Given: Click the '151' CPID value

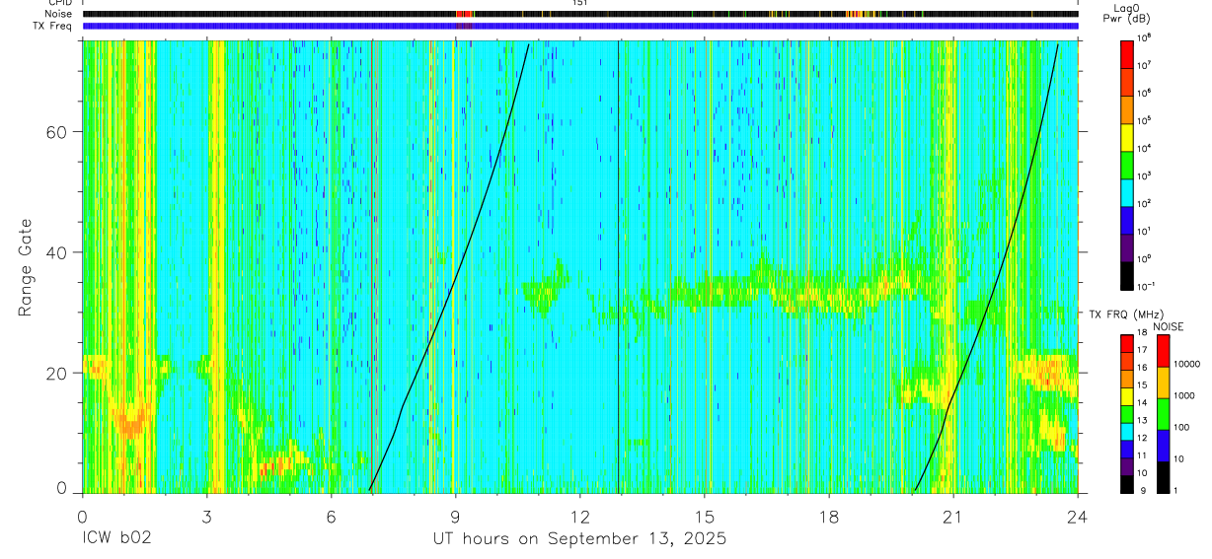Looking at the screenshot, I should tap(579, 3).
